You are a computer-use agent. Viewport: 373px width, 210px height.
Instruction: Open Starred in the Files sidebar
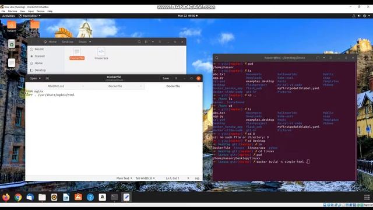click(x=40, y=56)
